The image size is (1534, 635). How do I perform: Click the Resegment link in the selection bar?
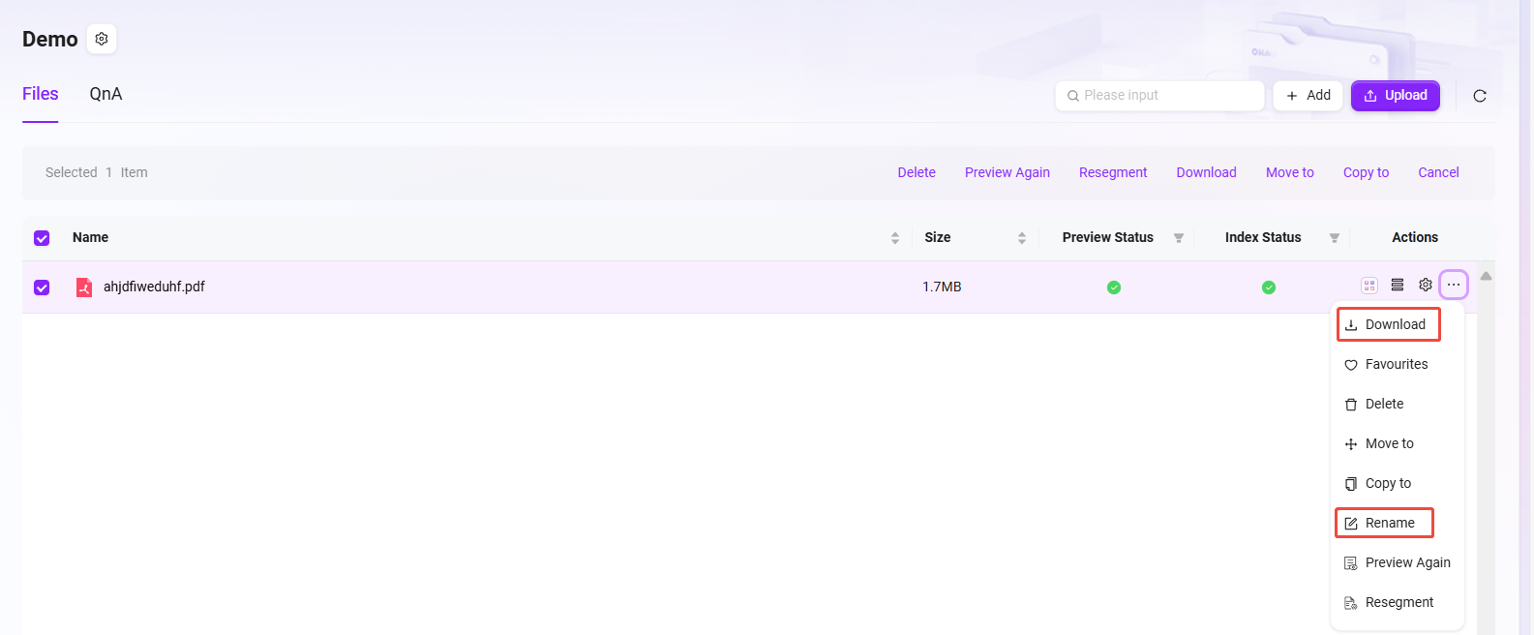[x=1112, y=172]
